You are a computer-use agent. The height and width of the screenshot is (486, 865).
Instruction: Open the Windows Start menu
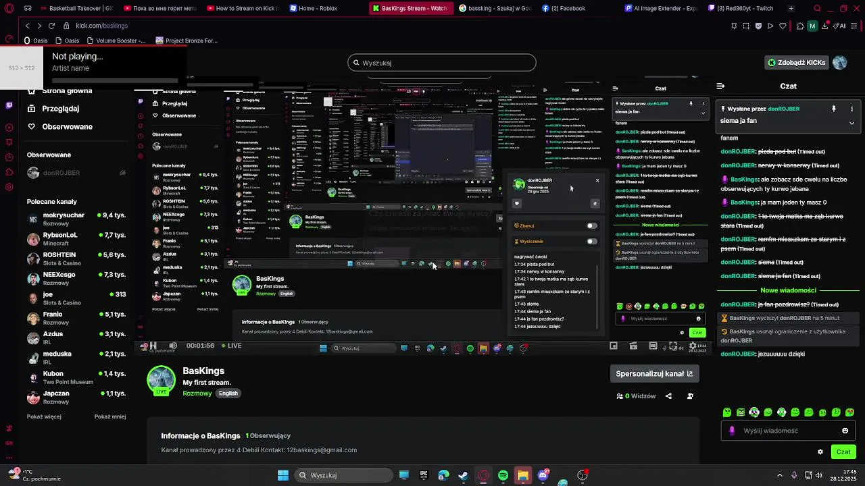(x=283, y=475)
